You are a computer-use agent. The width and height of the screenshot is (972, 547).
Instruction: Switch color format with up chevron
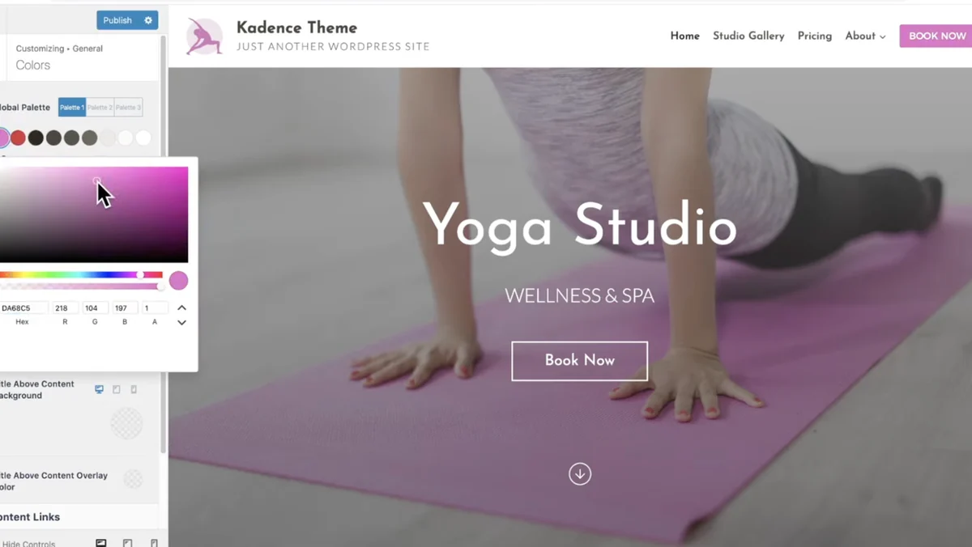click(x=181, y=307)
